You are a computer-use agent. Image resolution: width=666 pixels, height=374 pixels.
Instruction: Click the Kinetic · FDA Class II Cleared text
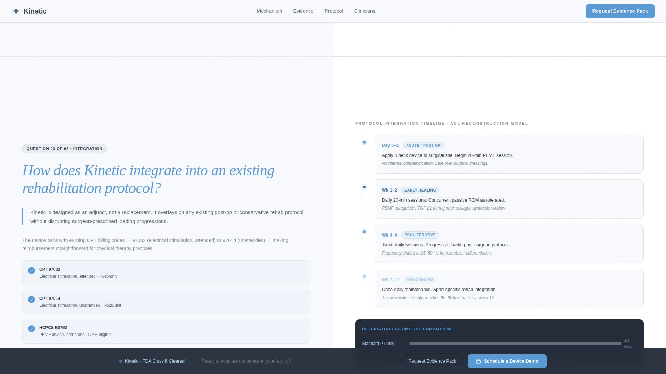click(155, 361)
